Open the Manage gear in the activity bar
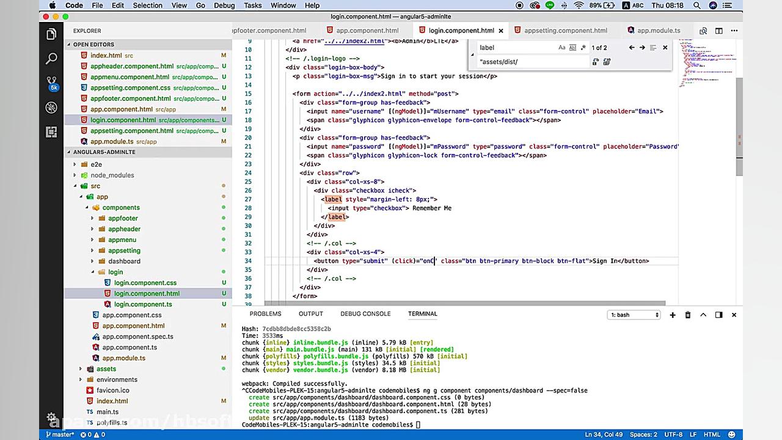This screenshot has width=782, height=440. point(51,417)
